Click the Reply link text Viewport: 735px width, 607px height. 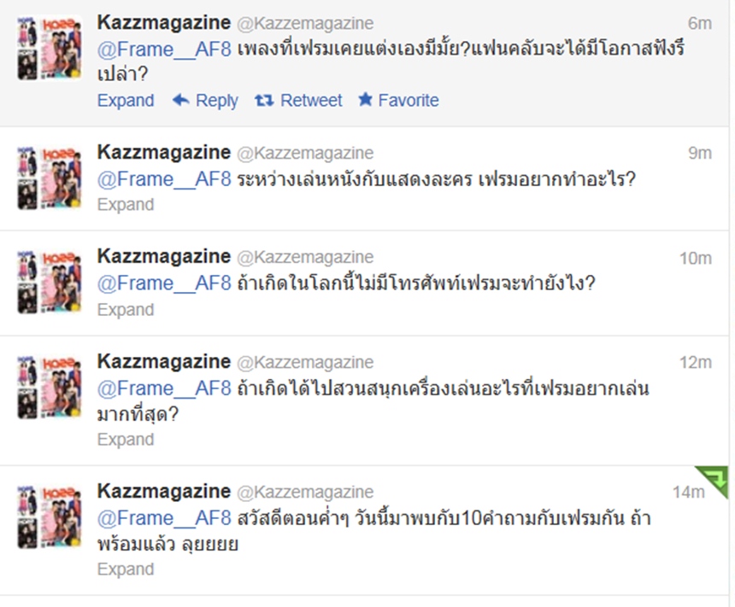216,100
